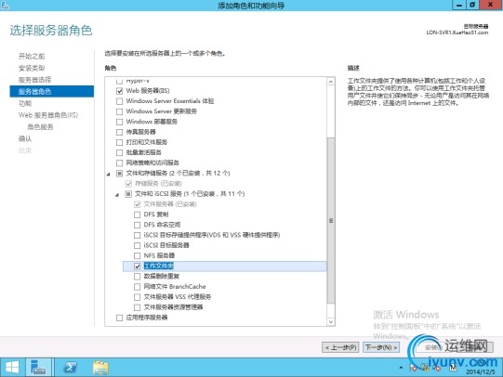503x377 pixels.
Task: Enable 打印和文件服务 checkbox
Action: point(119,142)
